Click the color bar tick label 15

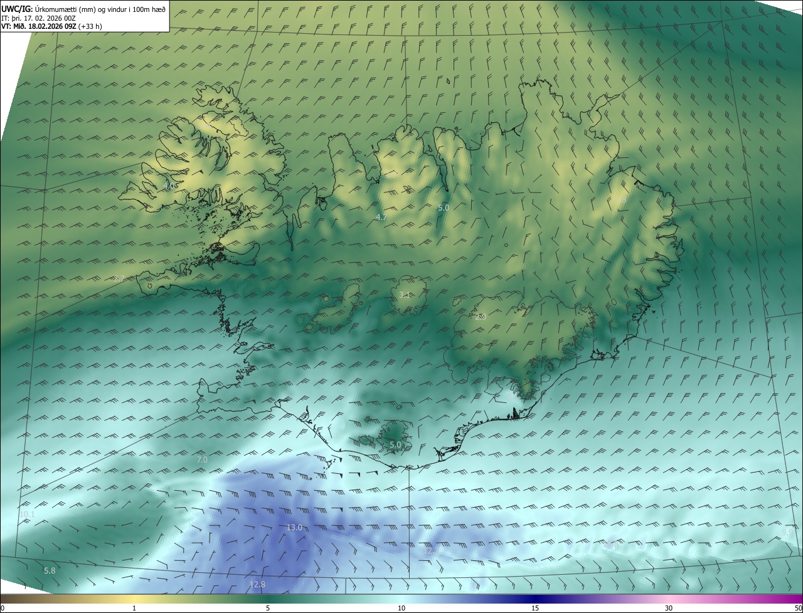[x=535, y=608]
